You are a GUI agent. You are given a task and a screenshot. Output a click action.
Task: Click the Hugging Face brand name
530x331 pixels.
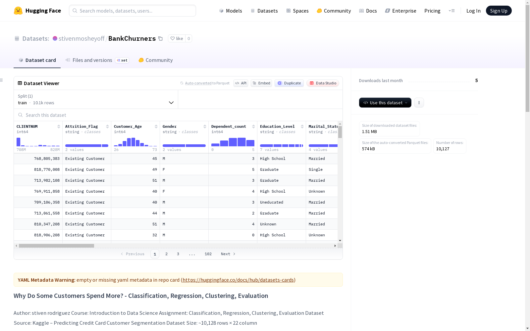coord(43,11)
